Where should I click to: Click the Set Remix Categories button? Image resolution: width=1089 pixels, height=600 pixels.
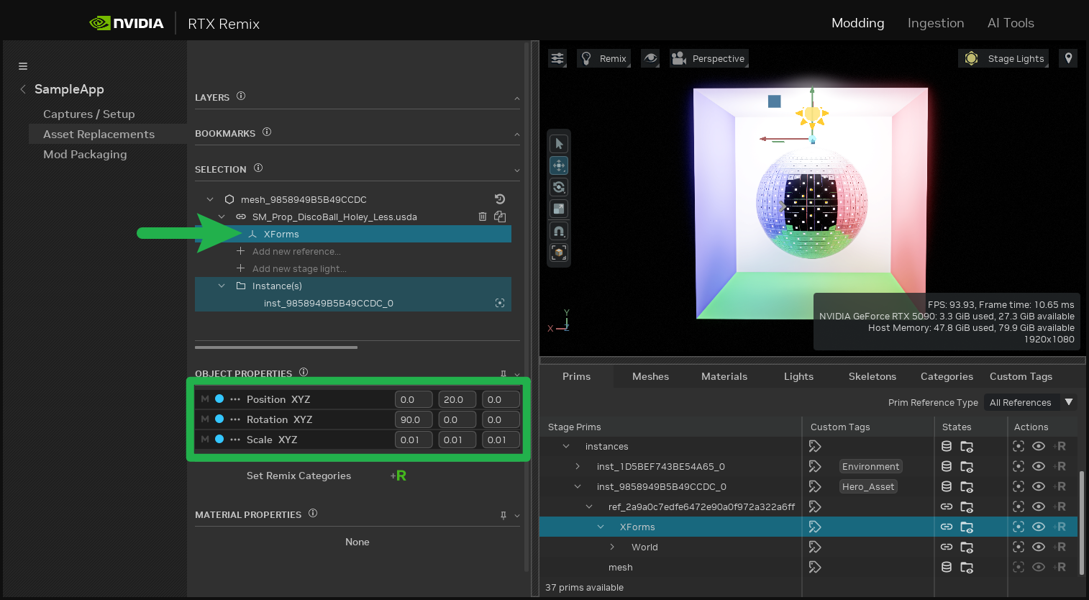click(x=299, y=476)
